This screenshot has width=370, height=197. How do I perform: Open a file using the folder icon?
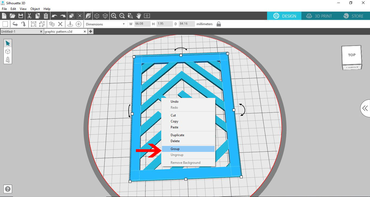[x=12, y=16]
